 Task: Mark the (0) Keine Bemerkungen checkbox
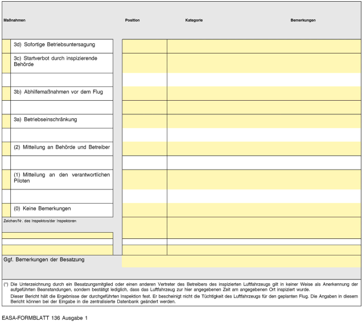(6, 210)
